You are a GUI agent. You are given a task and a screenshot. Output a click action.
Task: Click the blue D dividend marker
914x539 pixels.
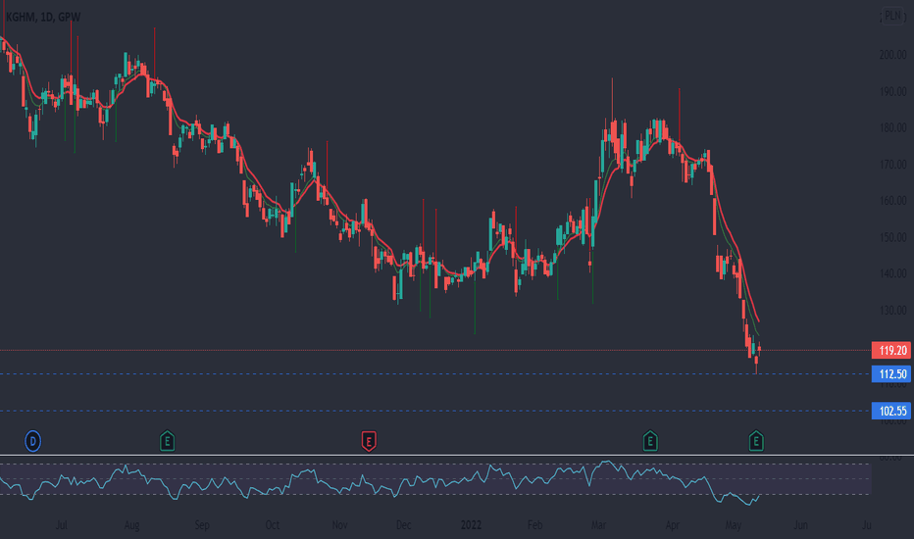(32, 441)
